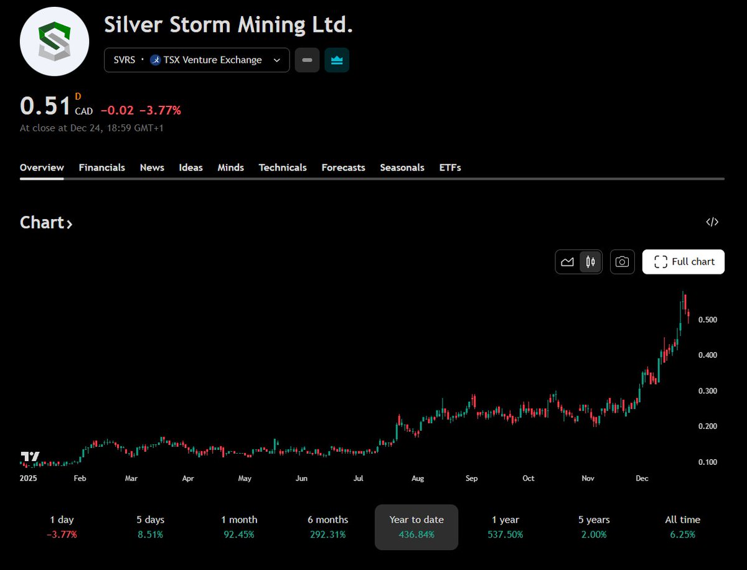Open the Minds tab
The width and height of the screenshot is (747, 570).
click(x=230, y=167)
